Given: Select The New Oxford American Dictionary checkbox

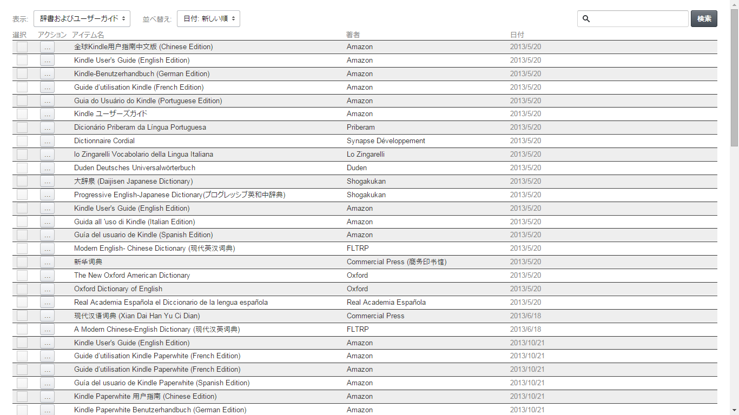Looking at the screenshot, I should pyautogui.click(x=22, y=276).
